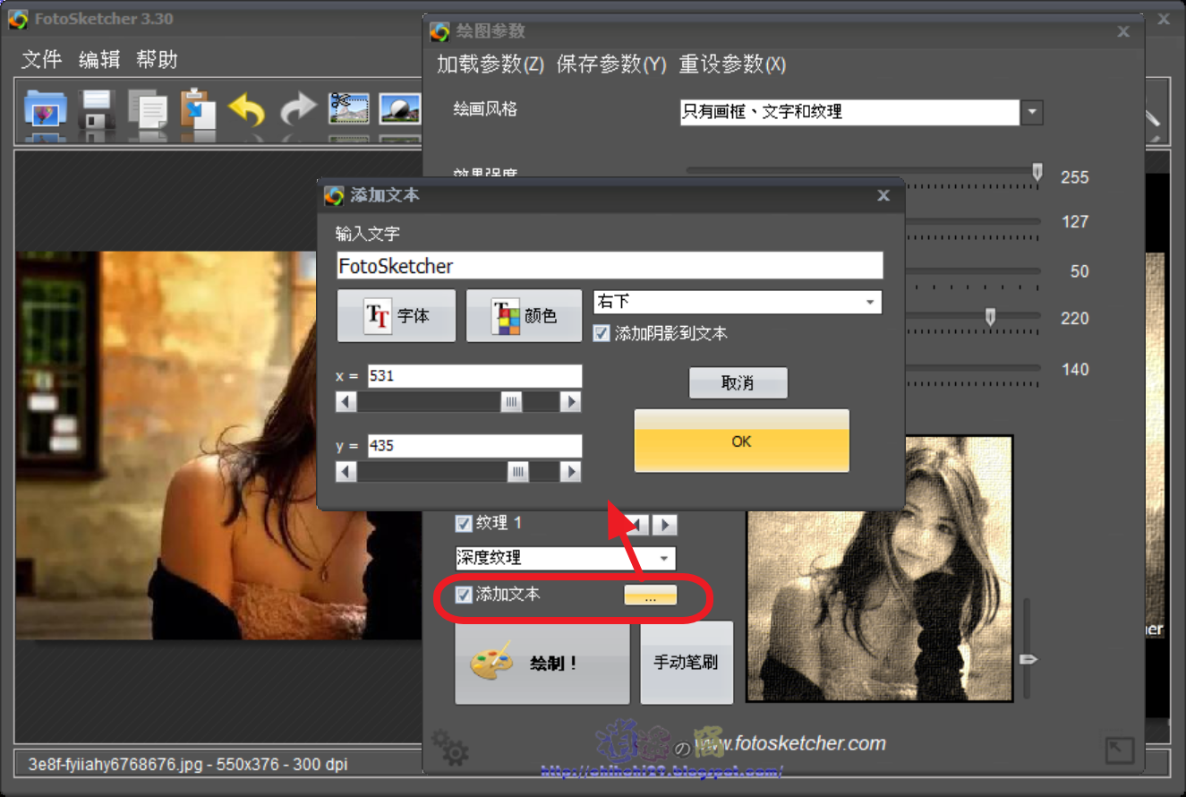Image resolution: width=1186 pixels, height=797 pixels.
Task: Click the text input field containing FotoSketcher
Action: [x=610, y=266]
